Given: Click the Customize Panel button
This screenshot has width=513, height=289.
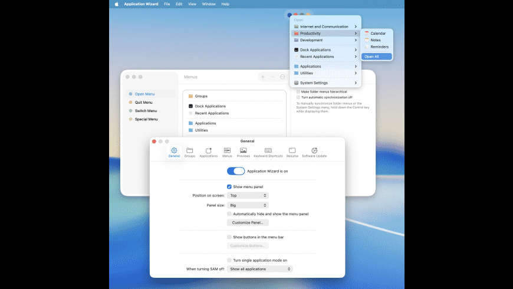Looking at the screenshot, I should (248, 222).
